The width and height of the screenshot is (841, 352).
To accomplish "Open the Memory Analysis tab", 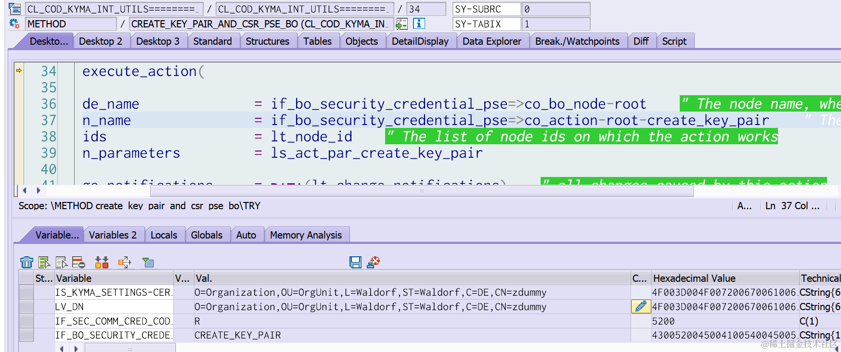I will (x=306, y=235).
